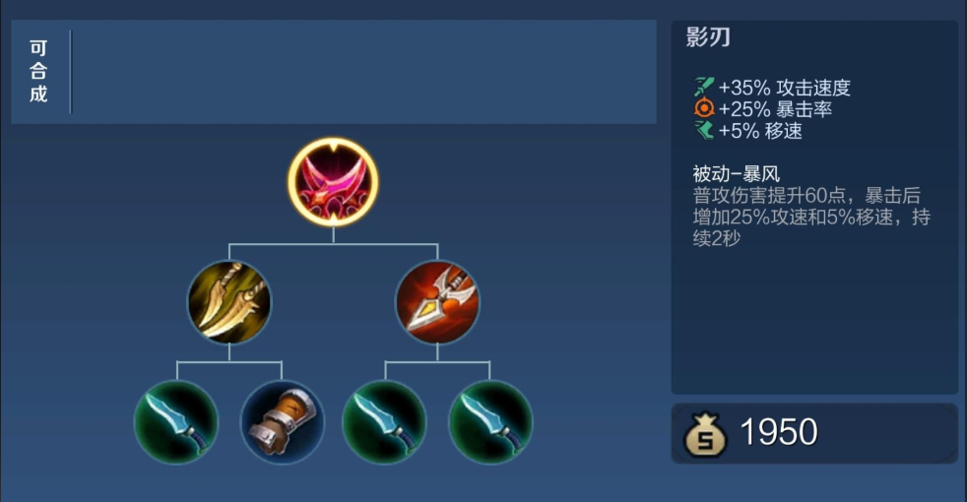
Task: Select the 被动-暴风 passive heading
Action: [736, 174]
